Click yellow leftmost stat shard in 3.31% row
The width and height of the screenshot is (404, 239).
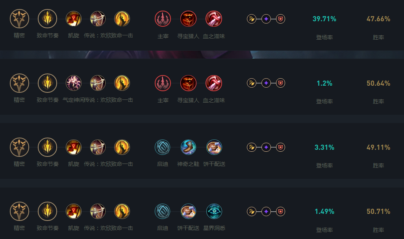(x=252, y=147)
